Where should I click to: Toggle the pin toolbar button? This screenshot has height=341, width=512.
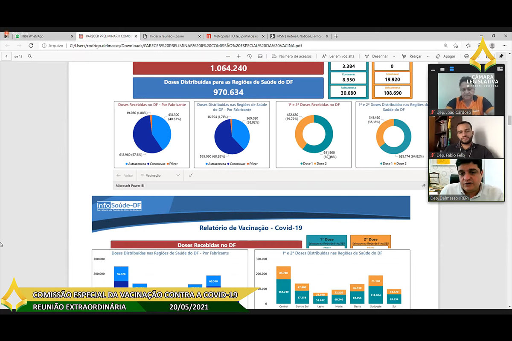pyautogui.click(x=501, y=56)
